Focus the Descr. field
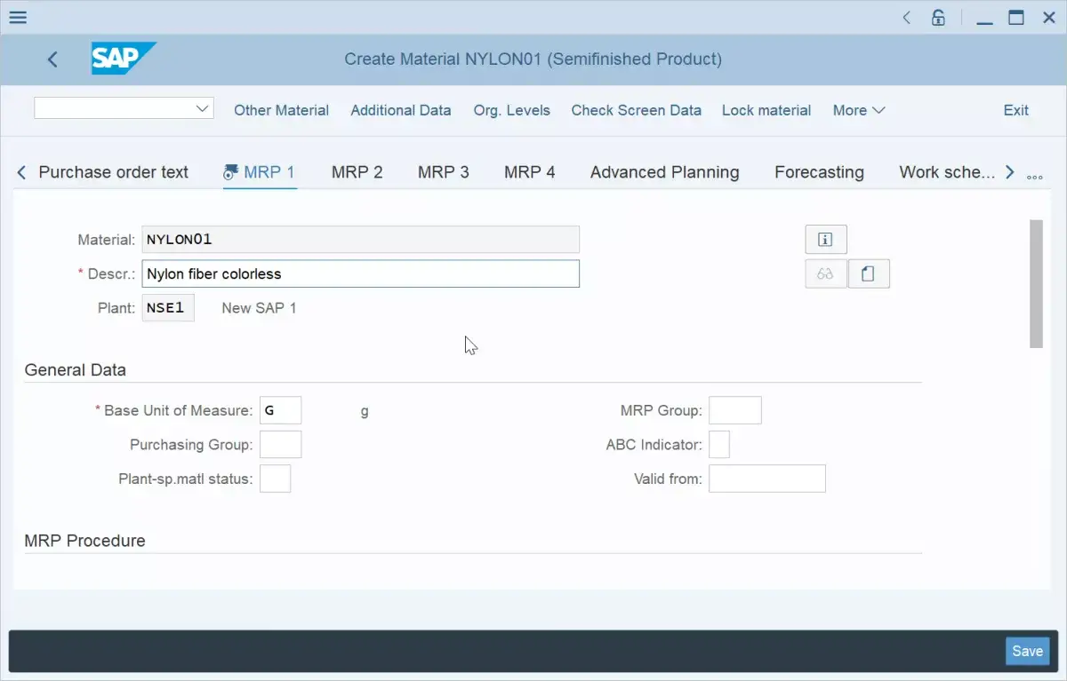Viewport: 1067px width, 681px height. pos(361,273)
